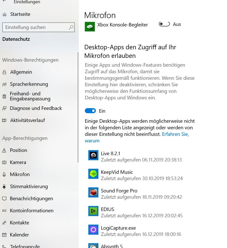Click the Einstellung suchen search field

(35, 27)
